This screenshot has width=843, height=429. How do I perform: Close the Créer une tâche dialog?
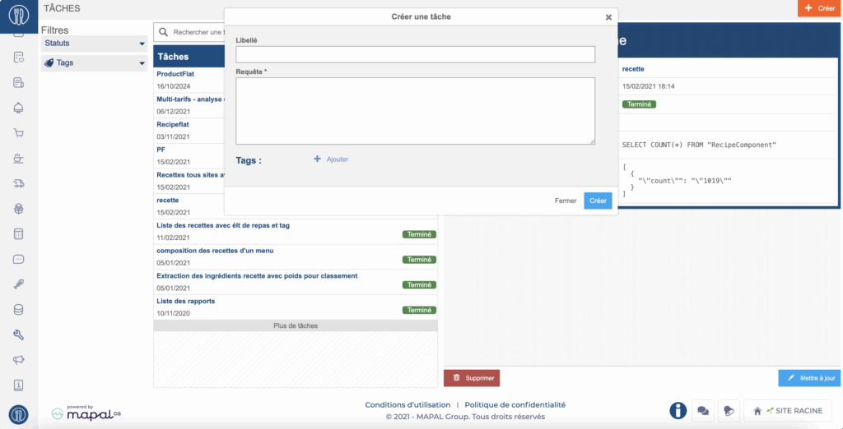pyautogui.click(x=608, y=16)
